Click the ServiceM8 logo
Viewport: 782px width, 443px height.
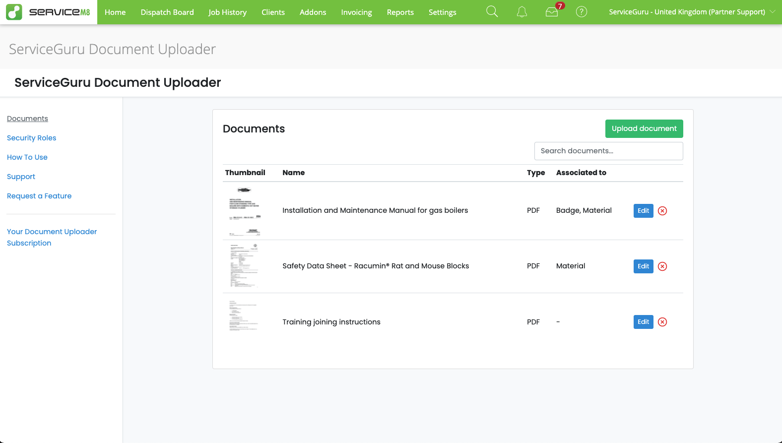49,12
